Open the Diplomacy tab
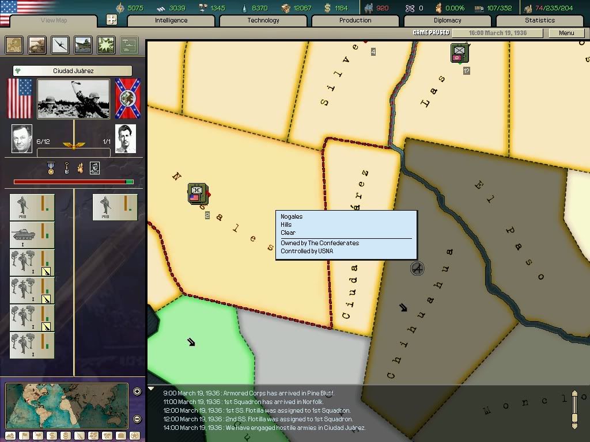Screen dimensions: 590x442 point(447,20)
